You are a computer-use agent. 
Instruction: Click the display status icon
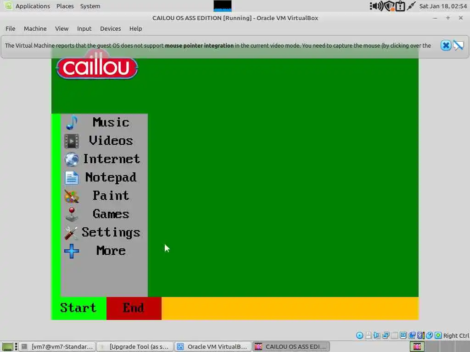pos(403,335)
